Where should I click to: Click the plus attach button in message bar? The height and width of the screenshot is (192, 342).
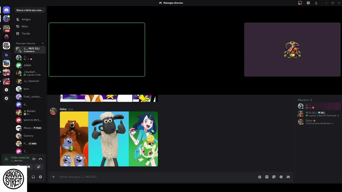pos(53,177)
